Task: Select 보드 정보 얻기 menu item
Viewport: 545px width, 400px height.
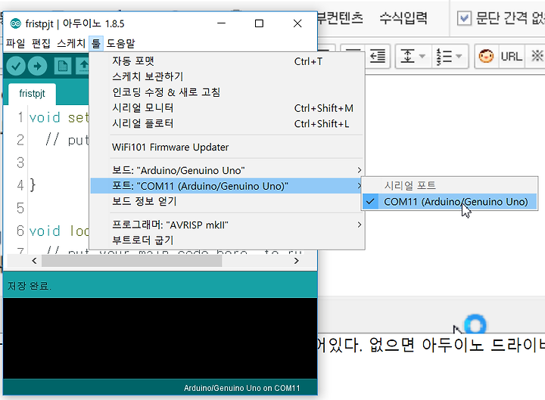Action: pos(227,201)
